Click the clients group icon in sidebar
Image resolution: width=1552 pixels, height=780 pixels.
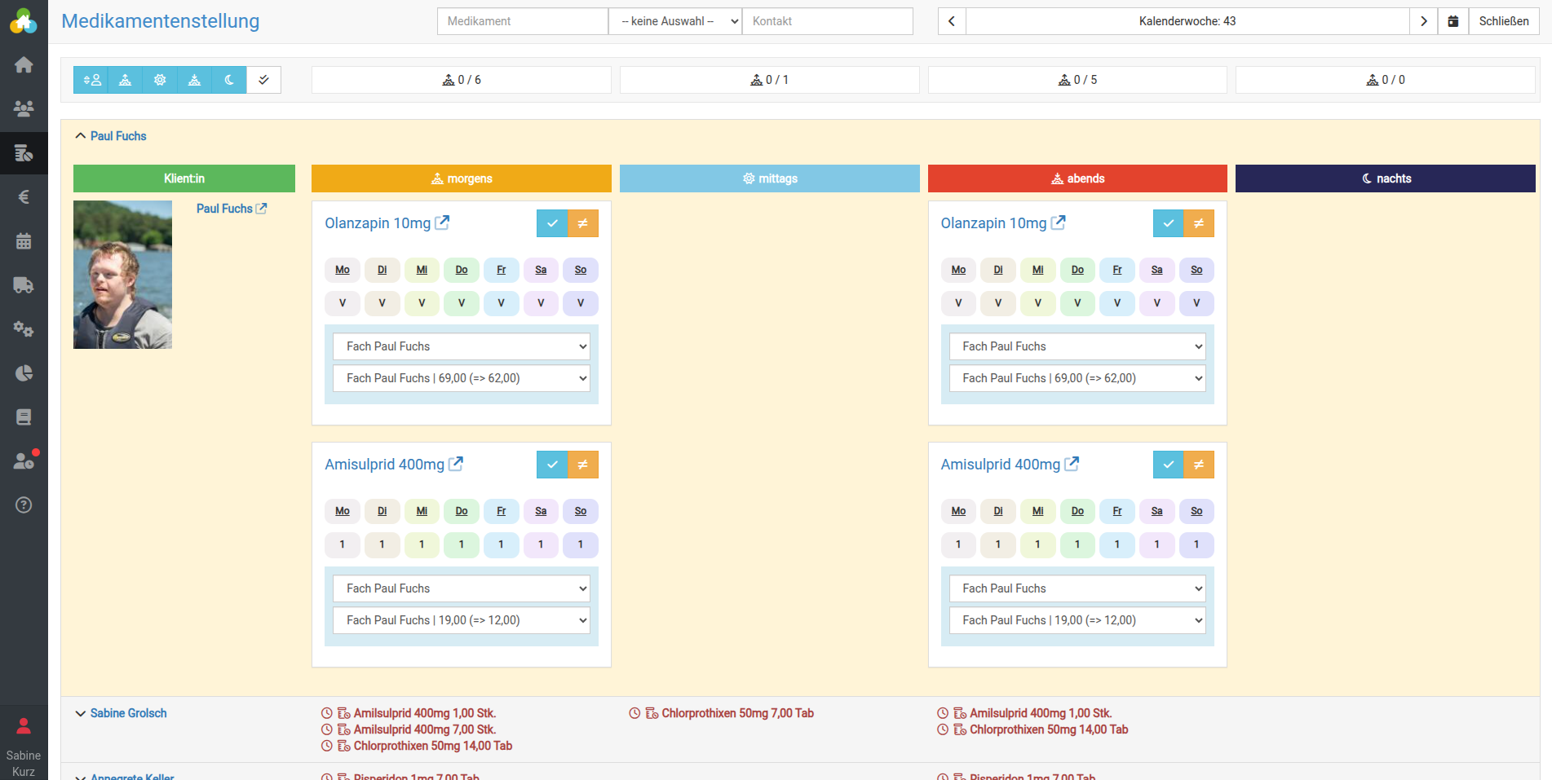pyautogui.click(x=24, y=108)
